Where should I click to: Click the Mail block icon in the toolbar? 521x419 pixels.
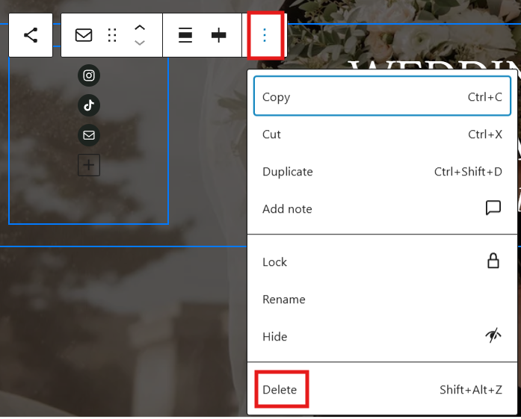[84, 35]
